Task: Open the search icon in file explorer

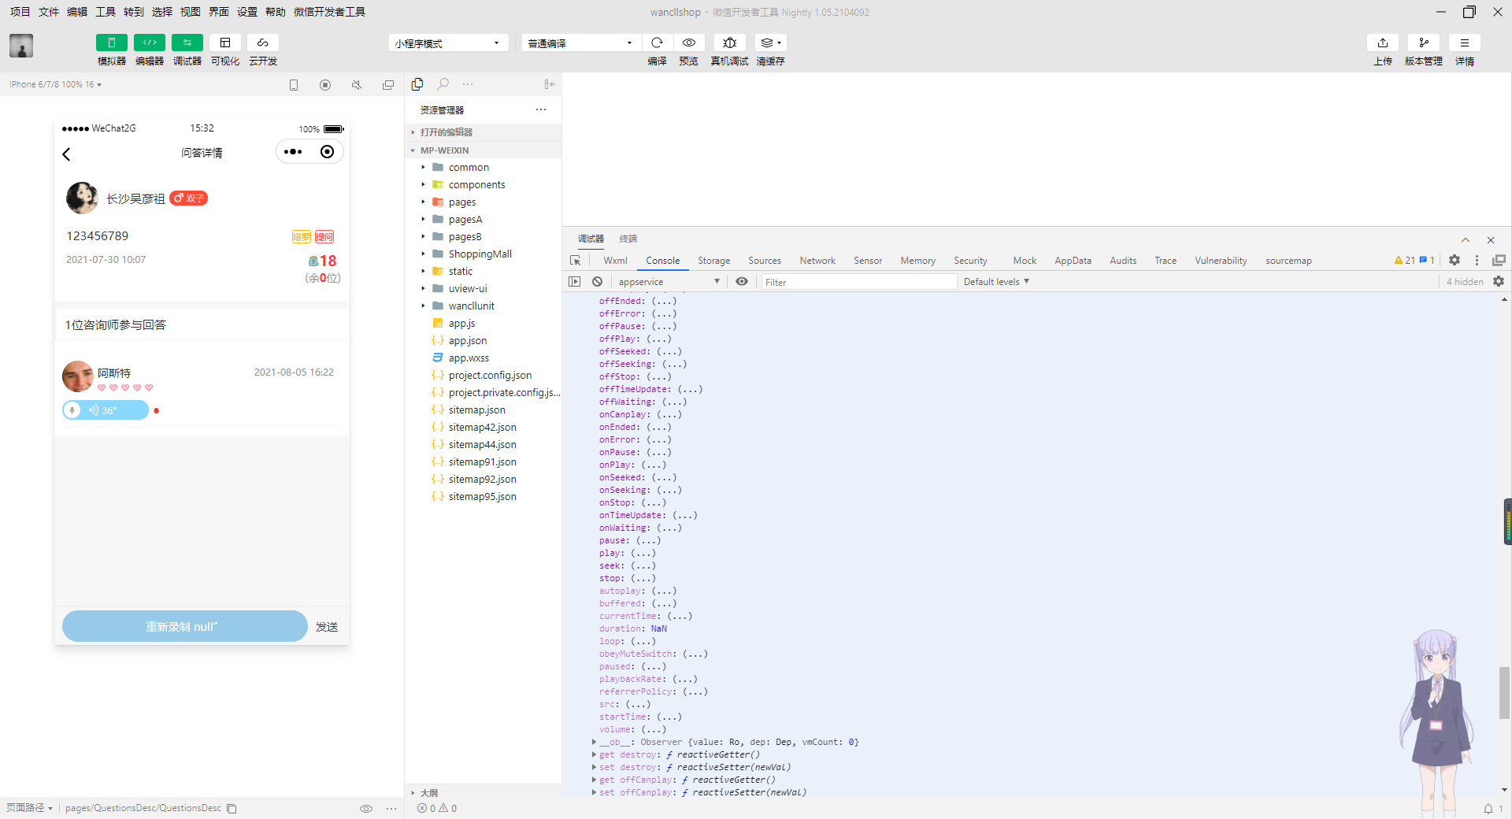Action: [x=443, y=84]
